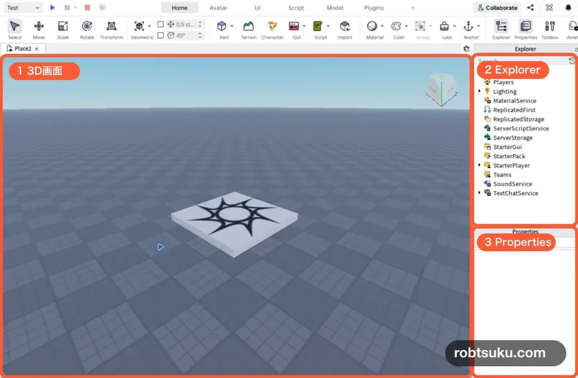
Task: Select ServerScriptService in Explorer
Action: tap(521, 128)
